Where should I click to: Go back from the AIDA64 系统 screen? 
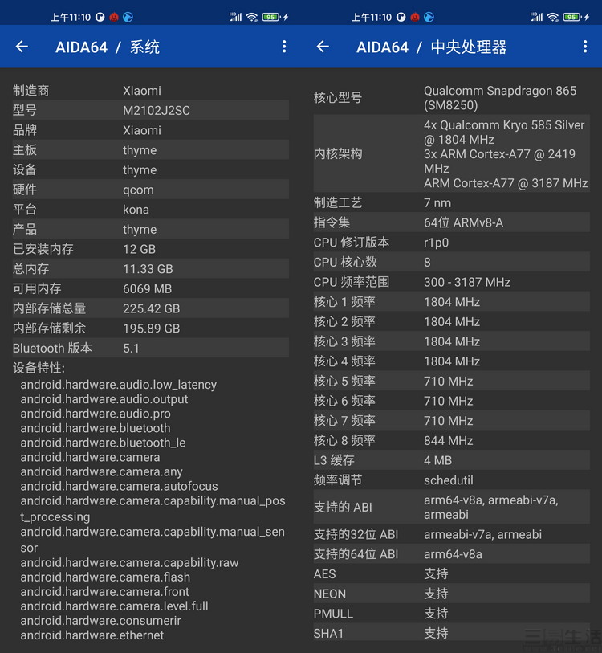pyautogui.click(x=22, y=47)
